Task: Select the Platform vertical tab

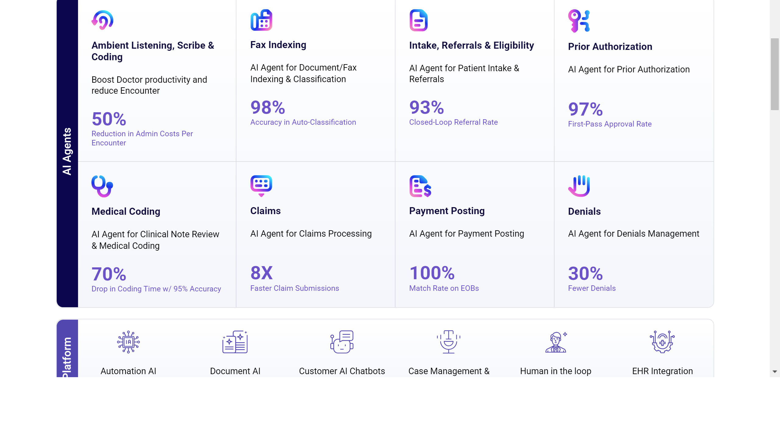Action: 67,356
